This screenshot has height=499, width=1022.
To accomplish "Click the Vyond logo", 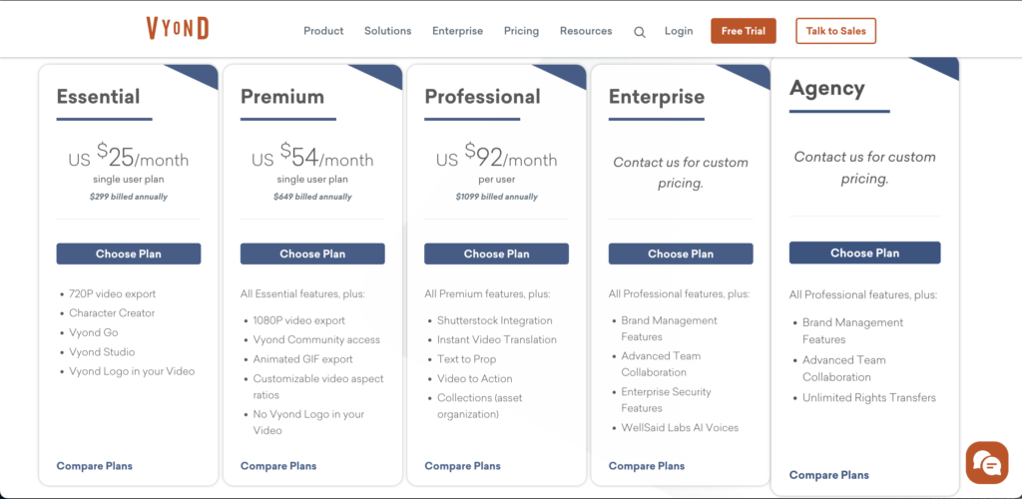I will pyautogui.click(x=177, y=29).
